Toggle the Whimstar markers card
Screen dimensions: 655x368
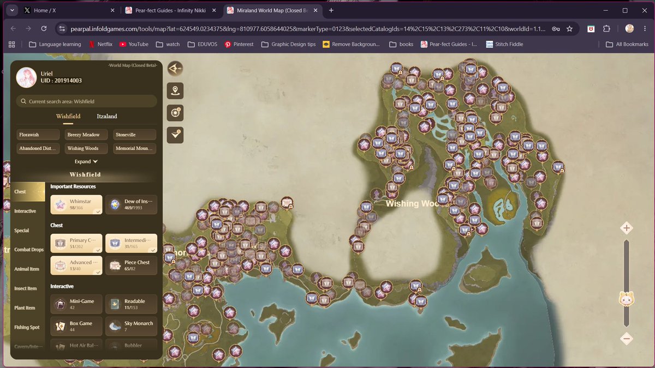point(76,205)
